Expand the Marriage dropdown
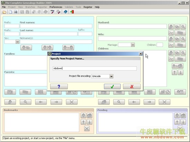This screenshot has width=190, height=142. pyautogui.click(x=133, y=45)
